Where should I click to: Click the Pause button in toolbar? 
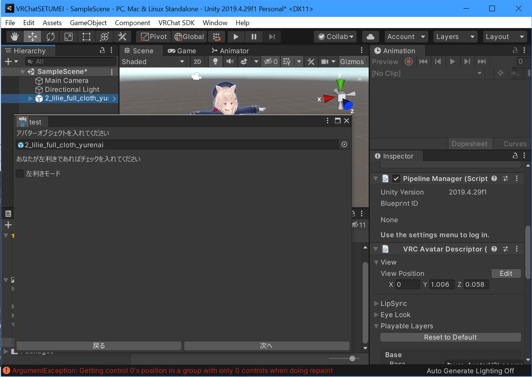(x=254, y=36)
